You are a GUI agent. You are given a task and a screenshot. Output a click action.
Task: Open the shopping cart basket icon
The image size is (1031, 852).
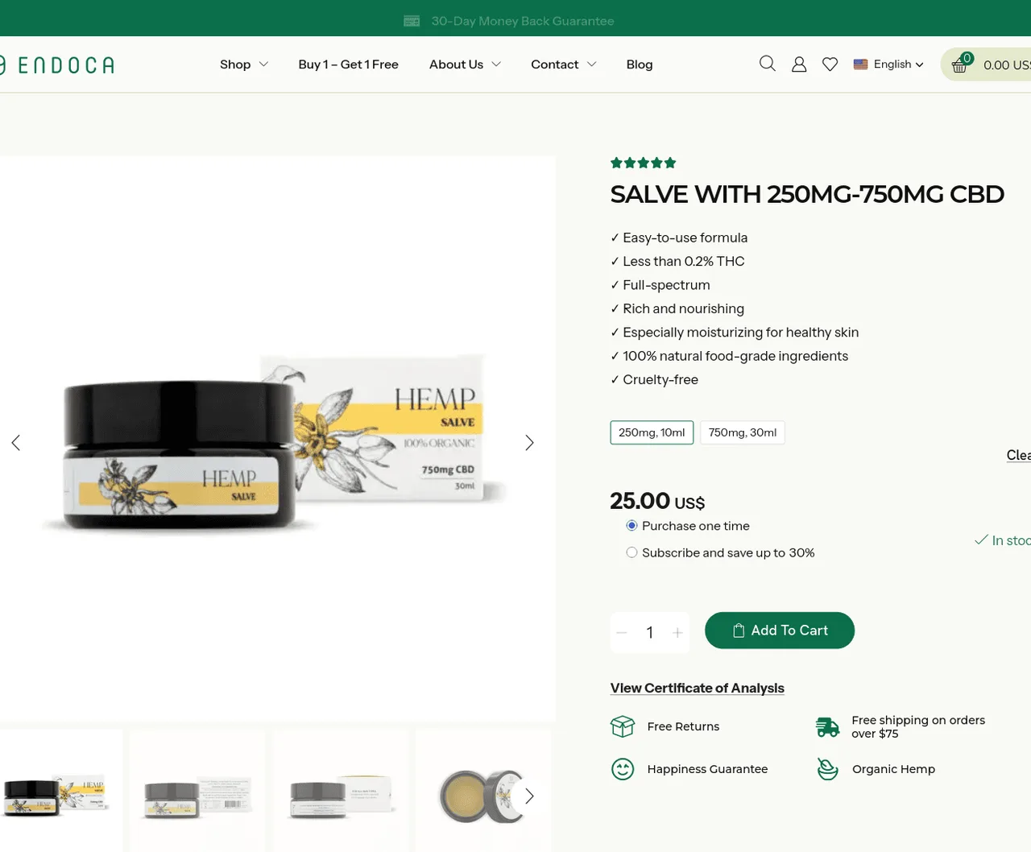[959, 64]
